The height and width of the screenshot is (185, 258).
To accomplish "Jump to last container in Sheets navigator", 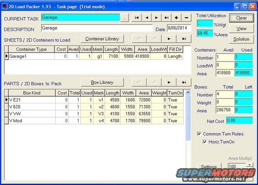I will tap(184, 39).
